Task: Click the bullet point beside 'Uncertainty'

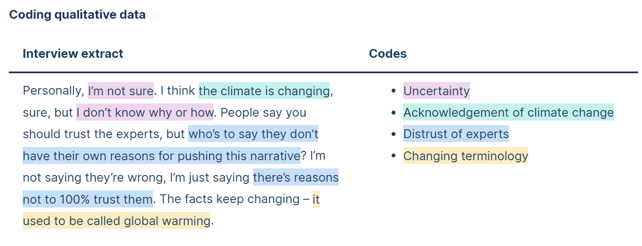Action: click(393, 91)
